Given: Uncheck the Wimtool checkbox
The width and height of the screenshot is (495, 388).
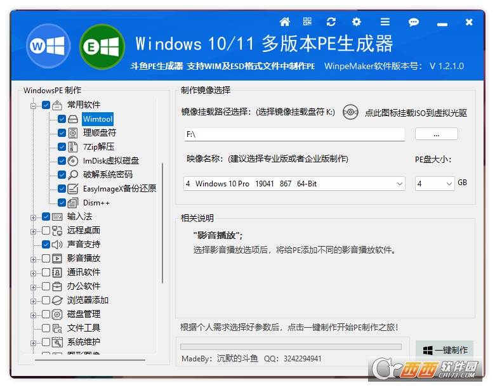Looking at the screenshot, I should 62,119.
